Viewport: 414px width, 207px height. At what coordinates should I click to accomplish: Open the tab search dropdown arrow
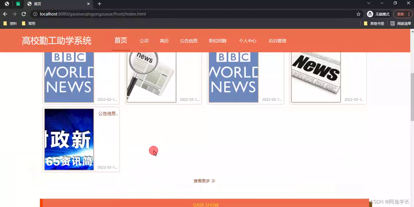369,3
